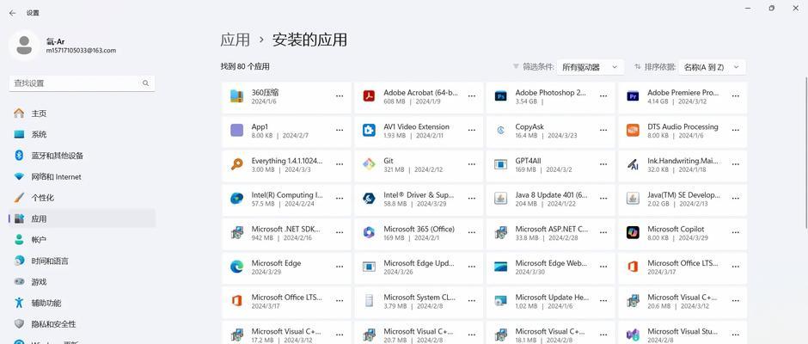Click the Microsoft .NET SDK name text
This screenshot has width=808, height=344.
(x=286, y=229)
